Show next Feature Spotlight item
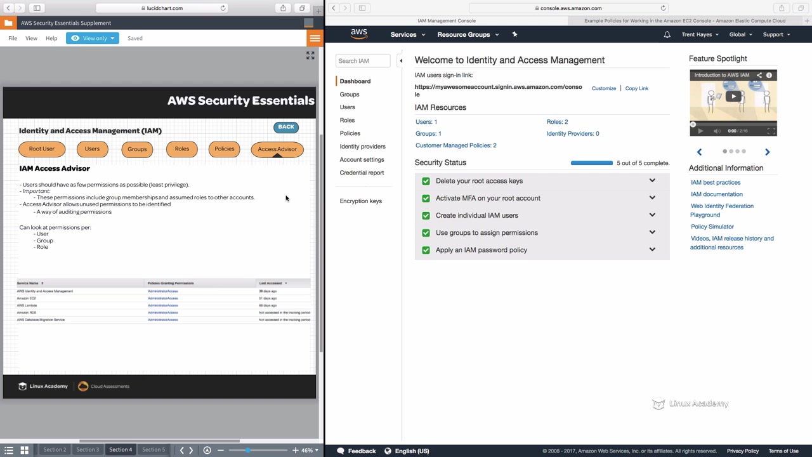Viewport: 812px width, 457px height. pos(767,152)
